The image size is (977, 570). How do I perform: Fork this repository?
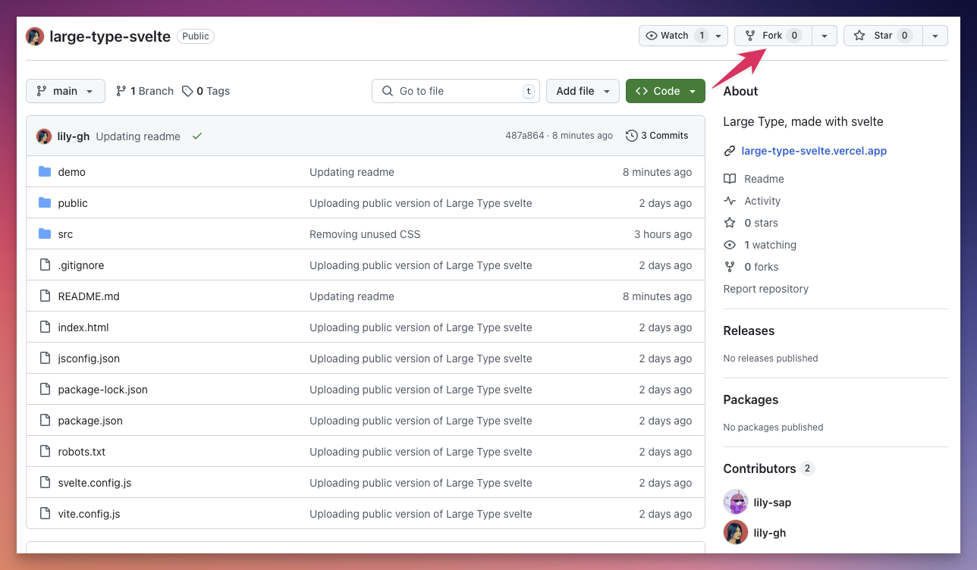coord(773,36)
